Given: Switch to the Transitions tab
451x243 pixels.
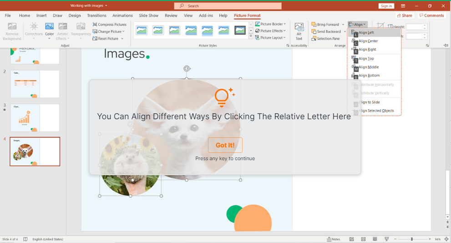Looking at the screenshot, I should 96,15.
